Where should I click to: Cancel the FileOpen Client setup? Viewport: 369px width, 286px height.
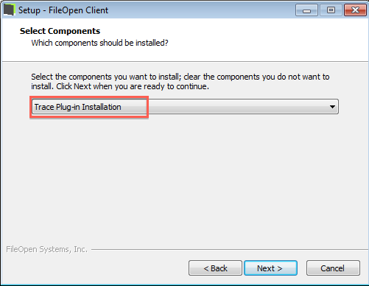[333, 268]
